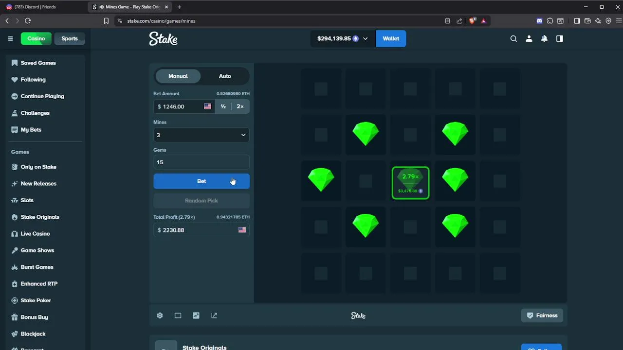Open the notifications bell icon
The height and width of the screenshot is (350, 623).
[544, 38]
